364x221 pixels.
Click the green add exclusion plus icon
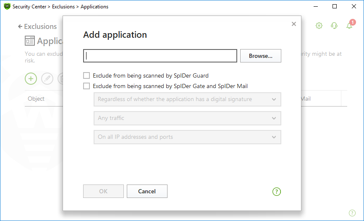[x=31, y=78]
